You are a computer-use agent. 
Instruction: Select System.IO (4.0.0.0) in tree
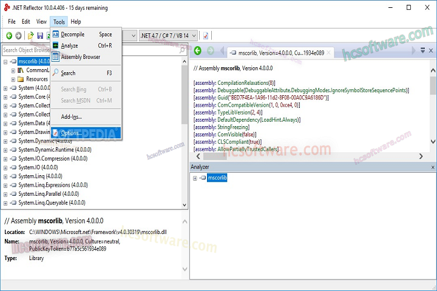[38, 167]
